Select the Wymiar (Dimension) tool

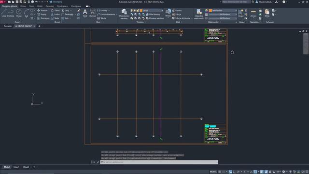point(92,13)
